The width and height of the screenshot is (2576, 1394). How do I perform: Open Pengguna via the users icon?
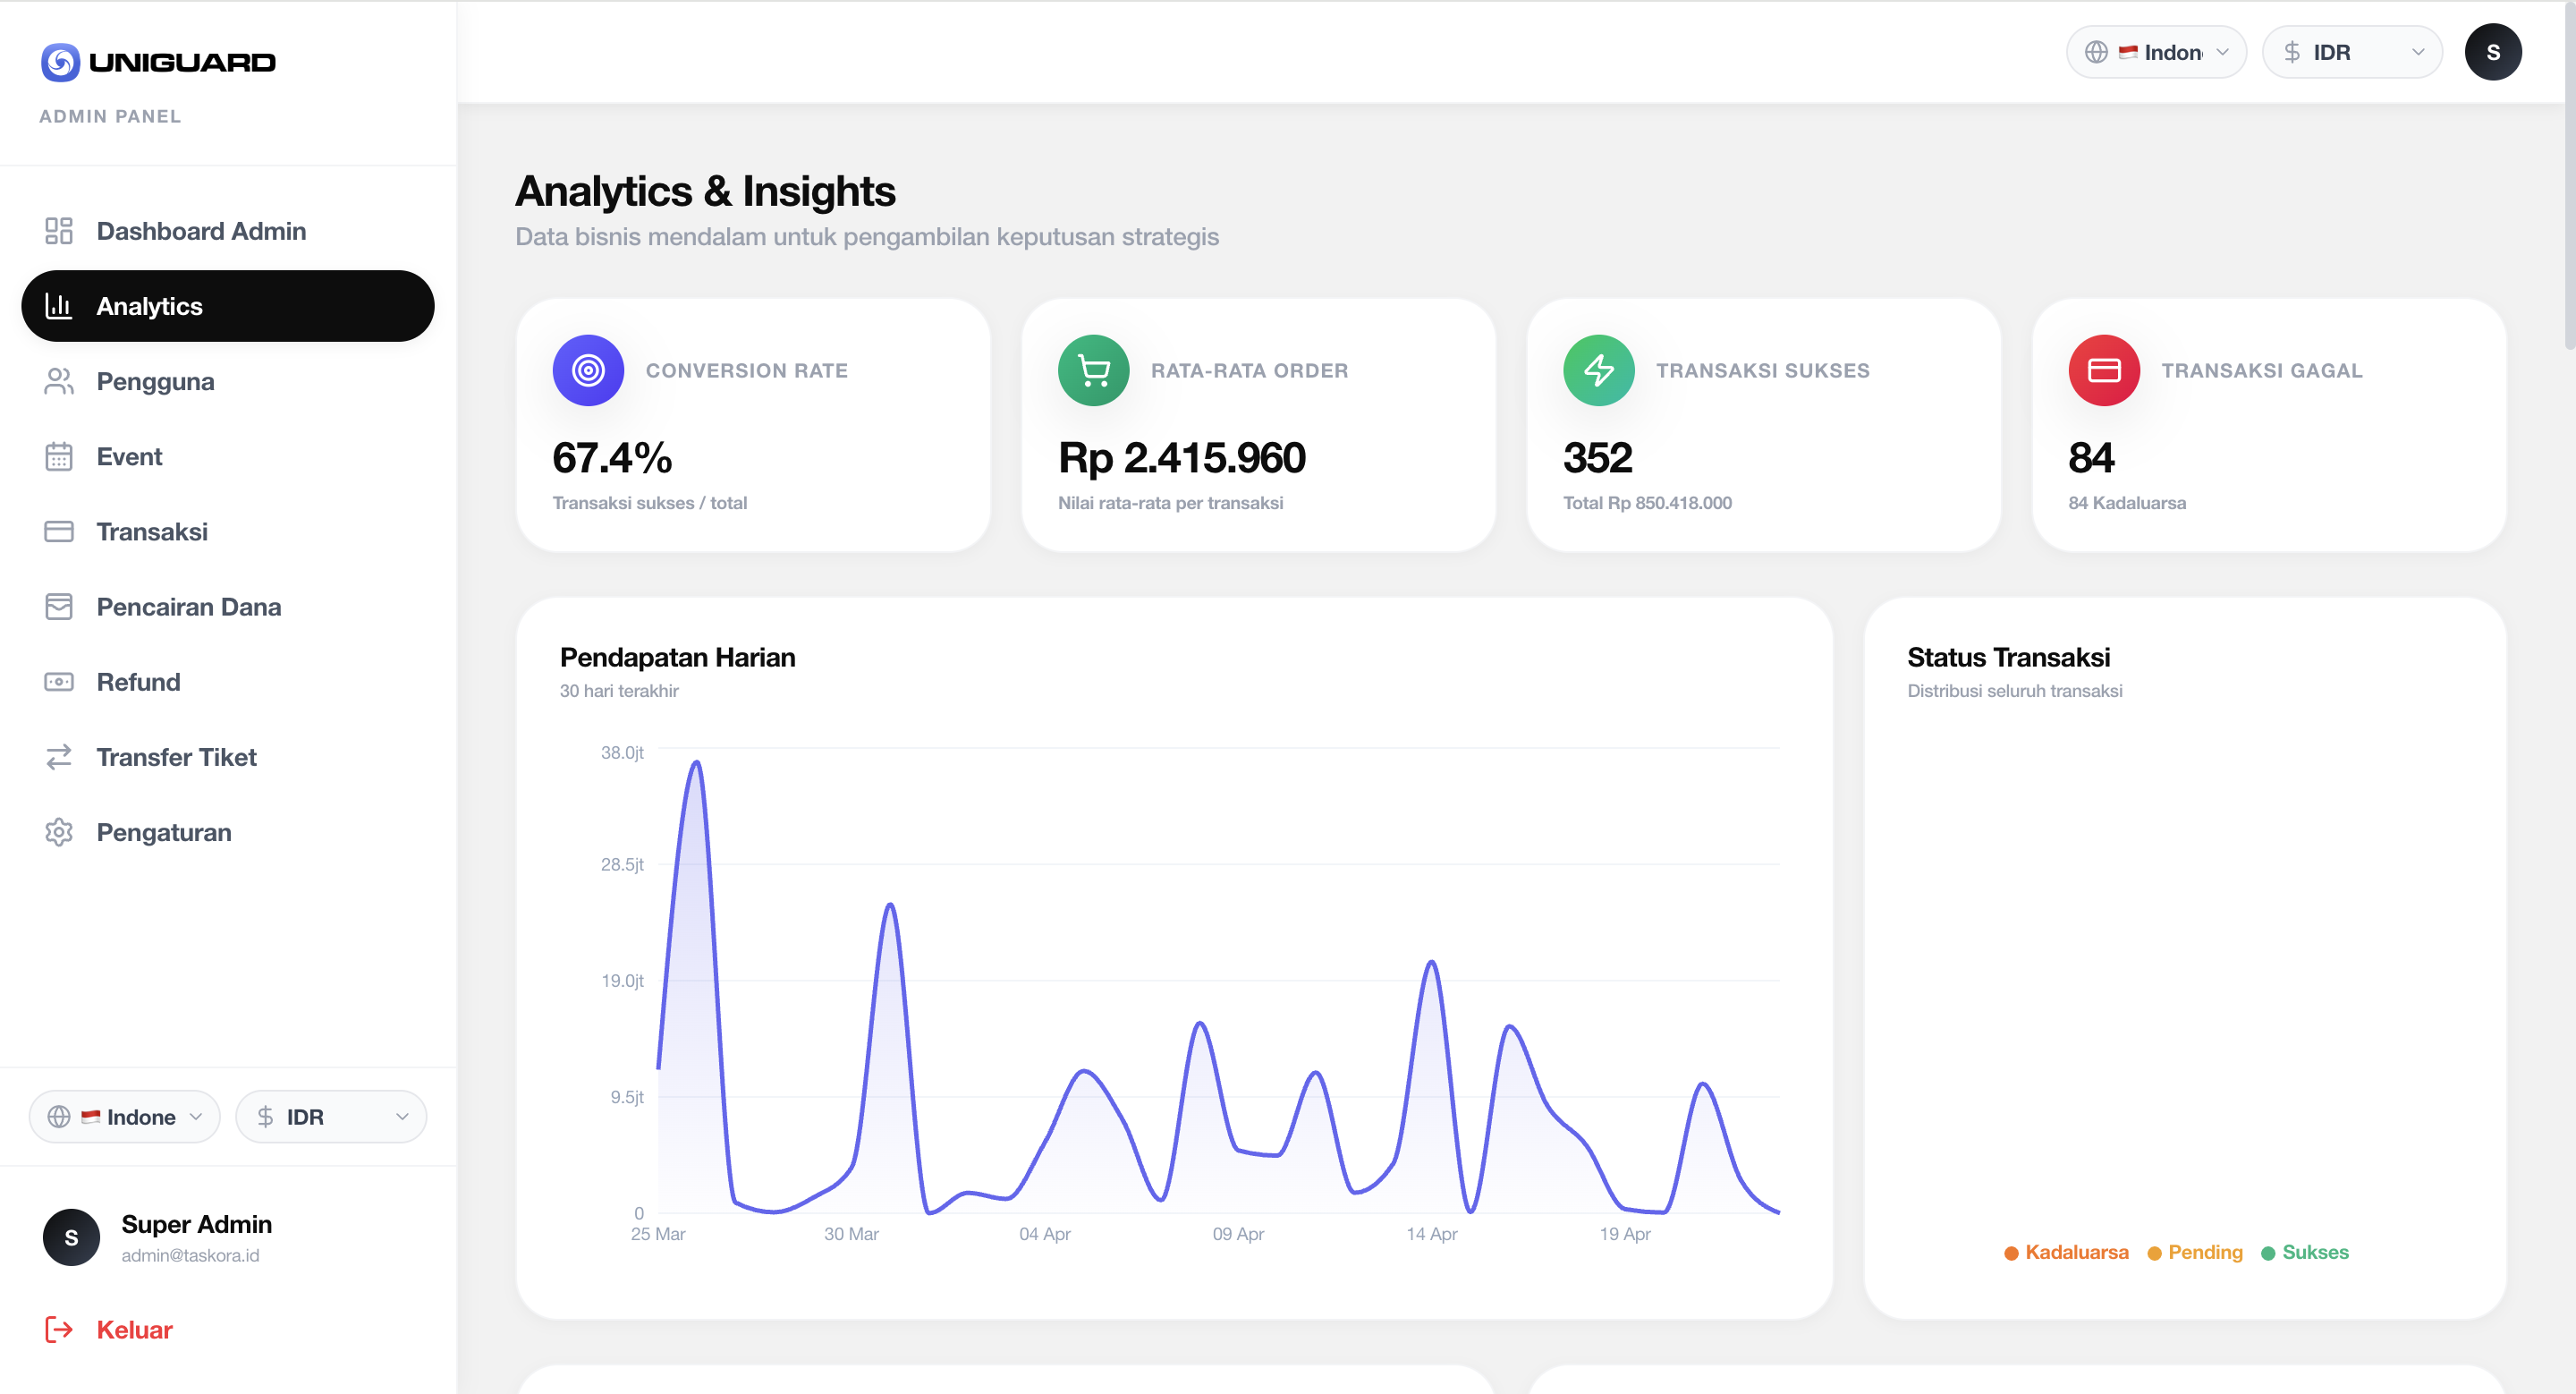point(59,381)
